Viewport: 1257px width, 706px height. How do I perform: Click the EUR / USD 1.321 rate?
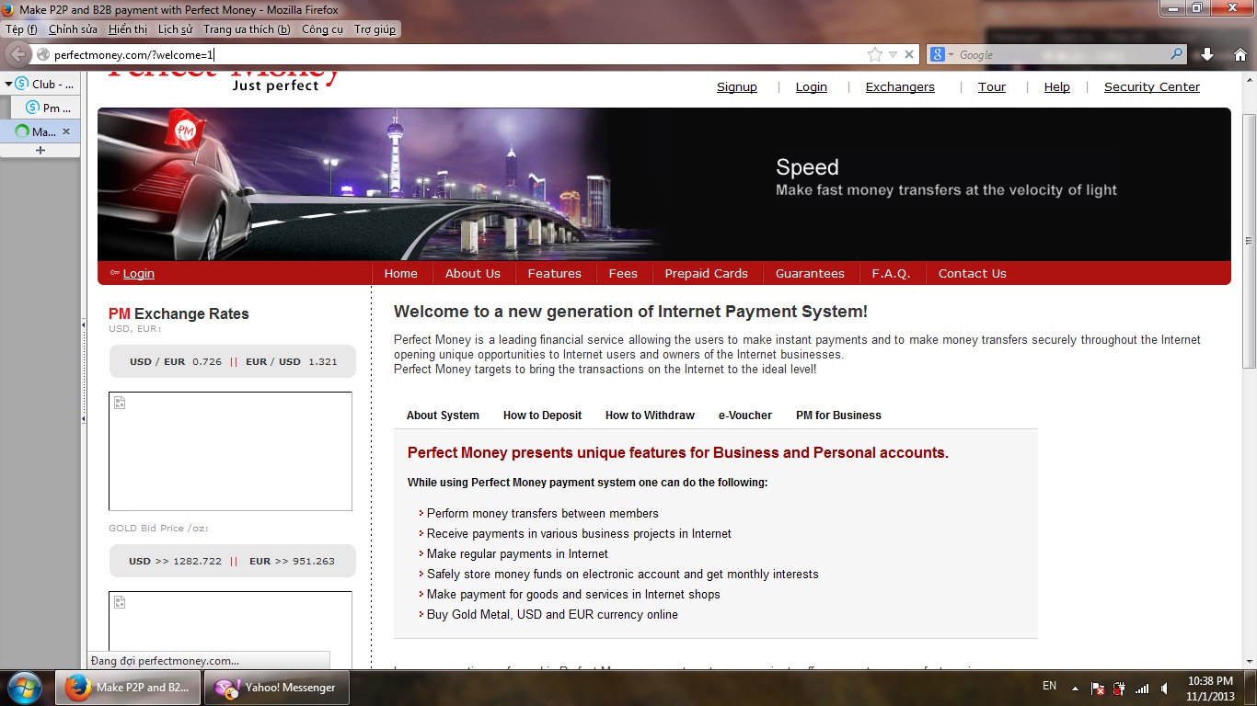(291, 362)
